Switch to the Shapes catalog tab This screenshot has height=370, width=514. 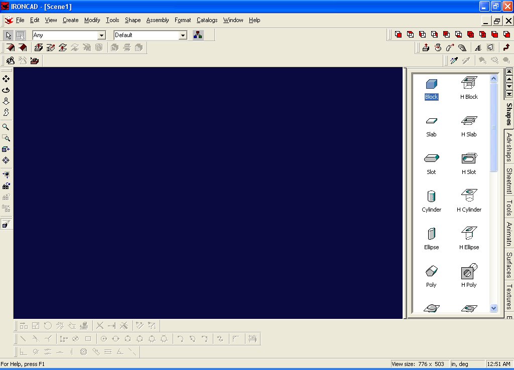509,114
